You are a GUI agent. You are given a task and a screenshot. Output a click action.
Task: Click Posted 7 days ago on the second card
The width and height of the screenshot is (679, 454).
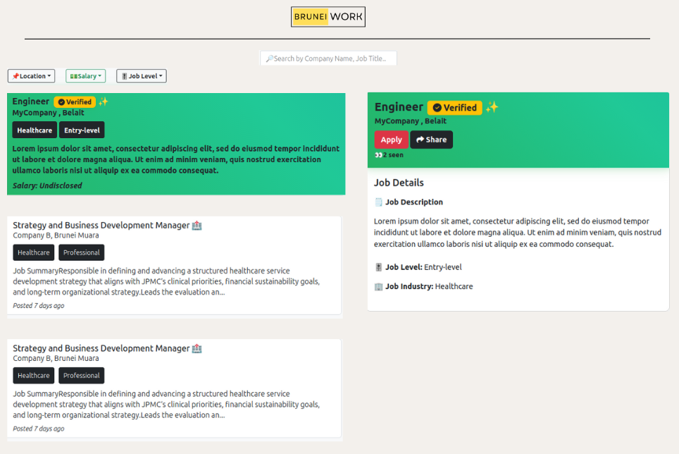39,429
